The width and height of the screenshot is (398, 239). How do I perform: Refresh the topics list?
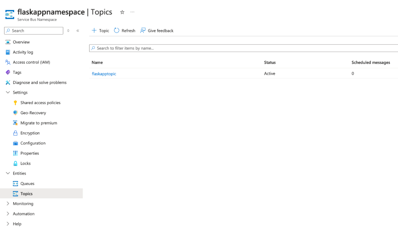124,30
